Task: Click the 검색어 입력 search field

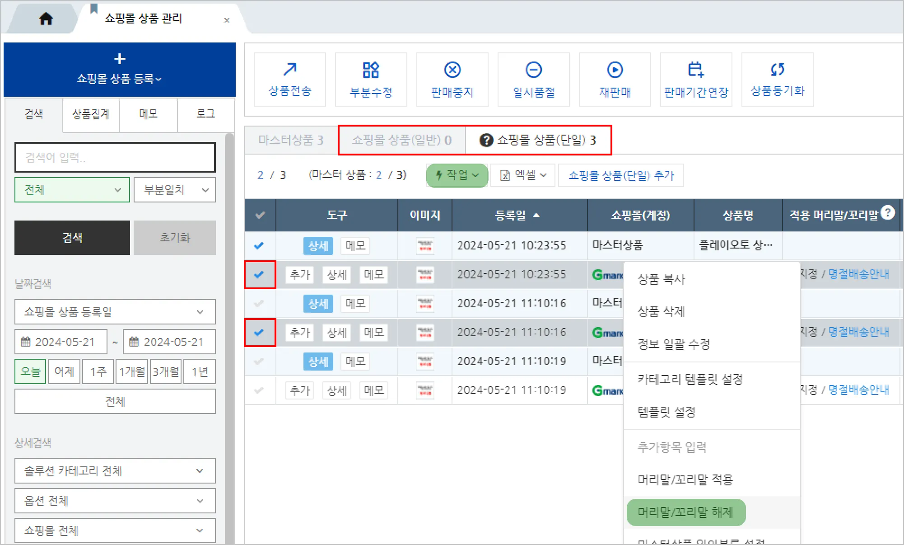Action: (x=115, y=157)
